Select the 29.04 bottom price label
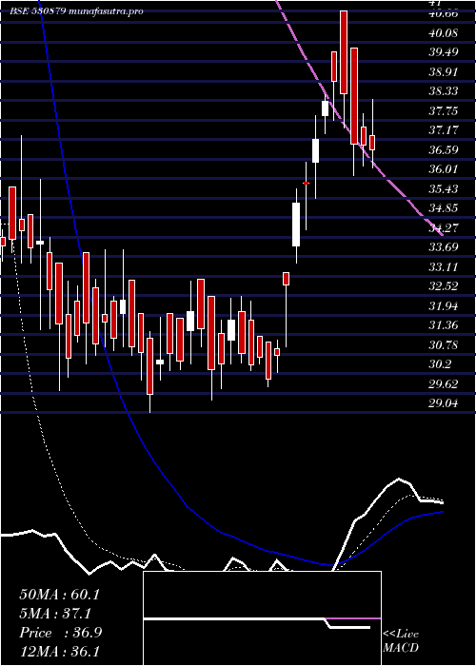The image size is (476, 666). [444, 404]
